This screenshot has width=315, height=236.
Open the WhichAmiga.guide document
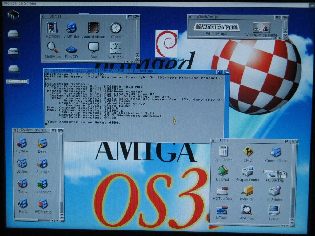261,28
